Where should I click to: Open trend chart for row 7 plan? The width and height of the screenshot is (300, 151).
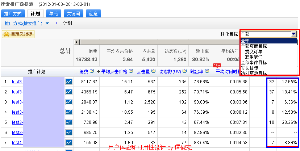(69, 143)
